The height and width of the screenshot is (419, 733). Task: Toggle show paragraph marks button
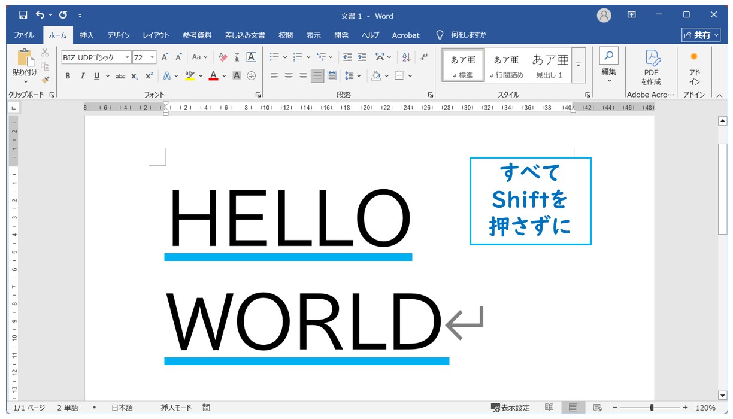coord(423,57)
